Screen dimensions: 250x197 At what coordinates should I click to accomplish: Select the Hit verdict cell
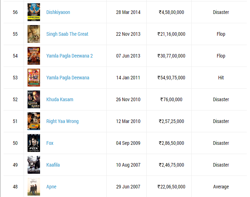(221, 78)
